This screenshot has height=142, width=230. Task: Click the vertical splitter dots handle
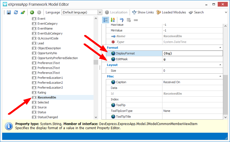coord(100,68)
